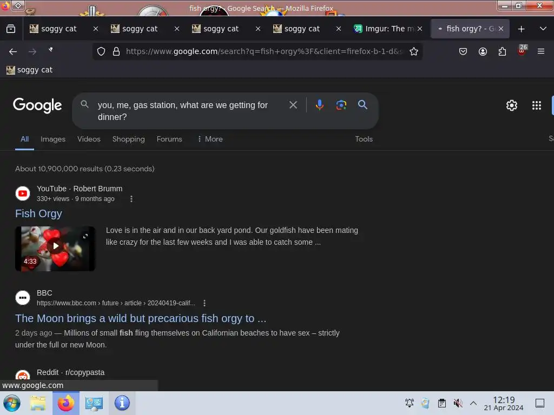Close the Imgur tab
The width and height of the screenshot is (554, 415).
coord(420,29)
